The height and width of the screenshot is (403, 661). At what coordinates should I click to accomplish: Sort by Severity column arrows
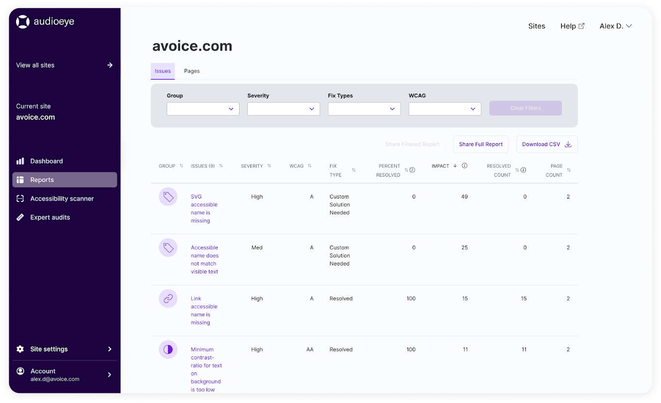(269, 166)
